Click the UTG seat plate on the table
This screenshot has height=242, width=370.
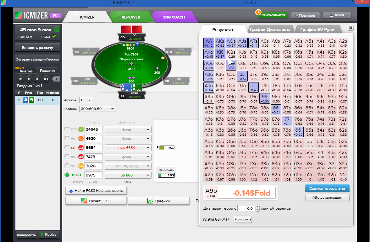click(x=85, y=81)
